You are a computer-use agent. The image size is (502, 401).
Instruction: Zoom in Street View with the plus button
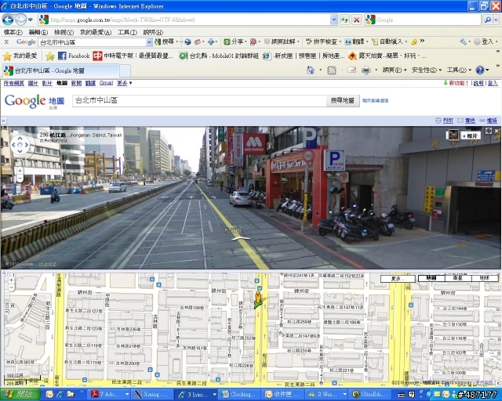tap(20, 171)
